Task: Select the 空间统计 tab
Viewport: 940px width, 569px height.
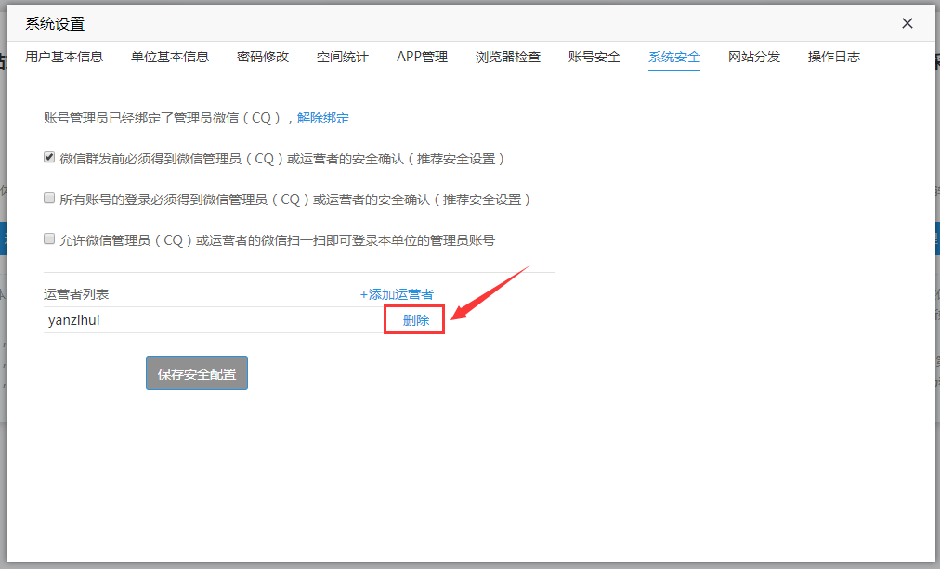Action: [343, 57]
